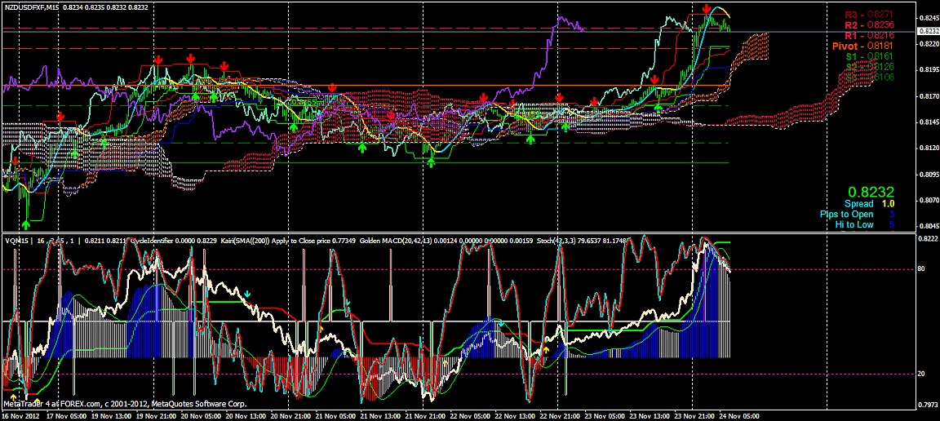Click the 20 level on the indicator scale
940x421 pixels.
(x=921, y=374)
